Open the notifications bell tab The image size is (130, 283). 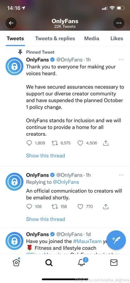pos(82,262)
